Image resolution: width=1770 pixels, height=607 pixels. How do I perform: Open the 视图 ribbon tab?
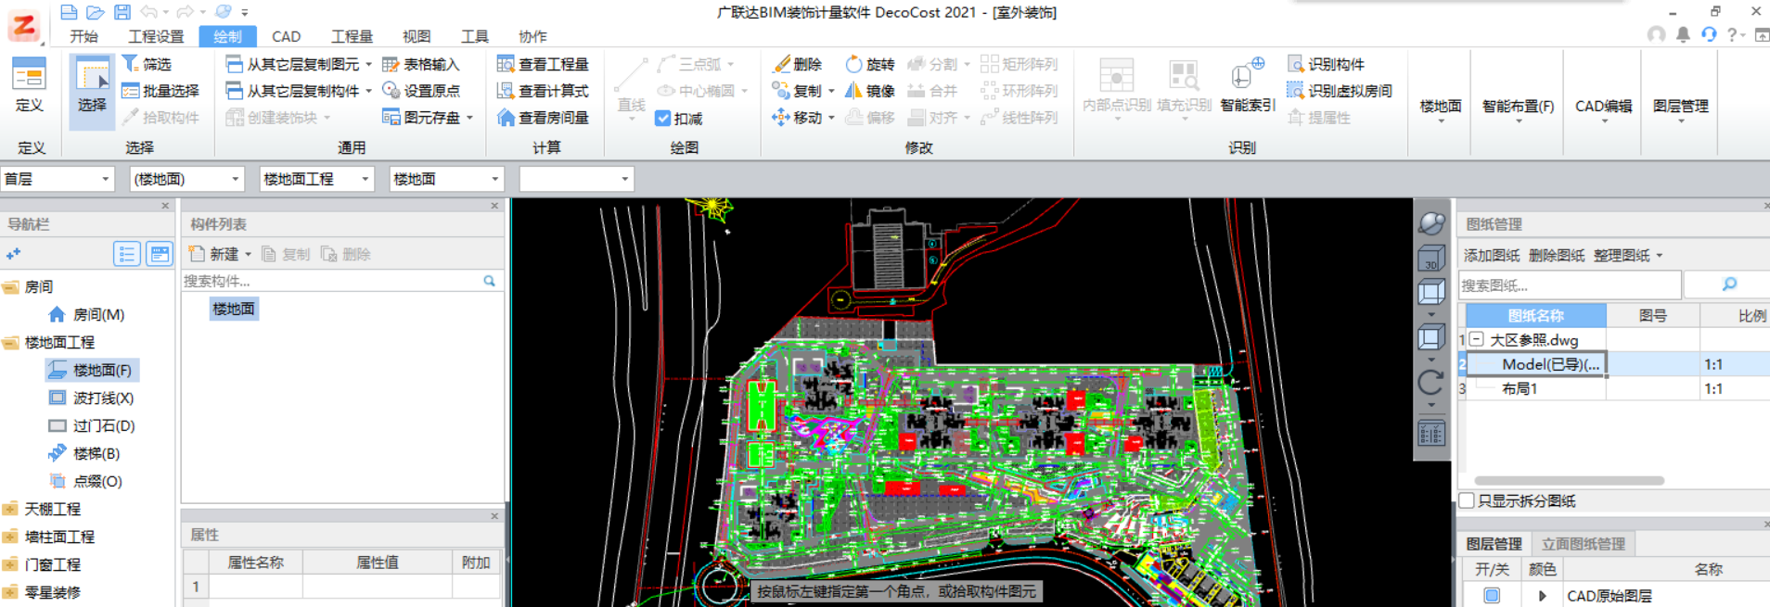[x=417, y=36]
